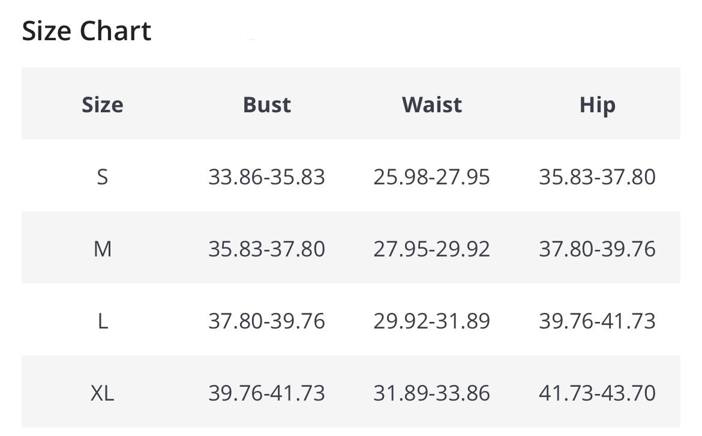The width and height of the screenshot is (702, 436).
Task: Select waist value 25.98-27.95
Action: click(432, 177)
